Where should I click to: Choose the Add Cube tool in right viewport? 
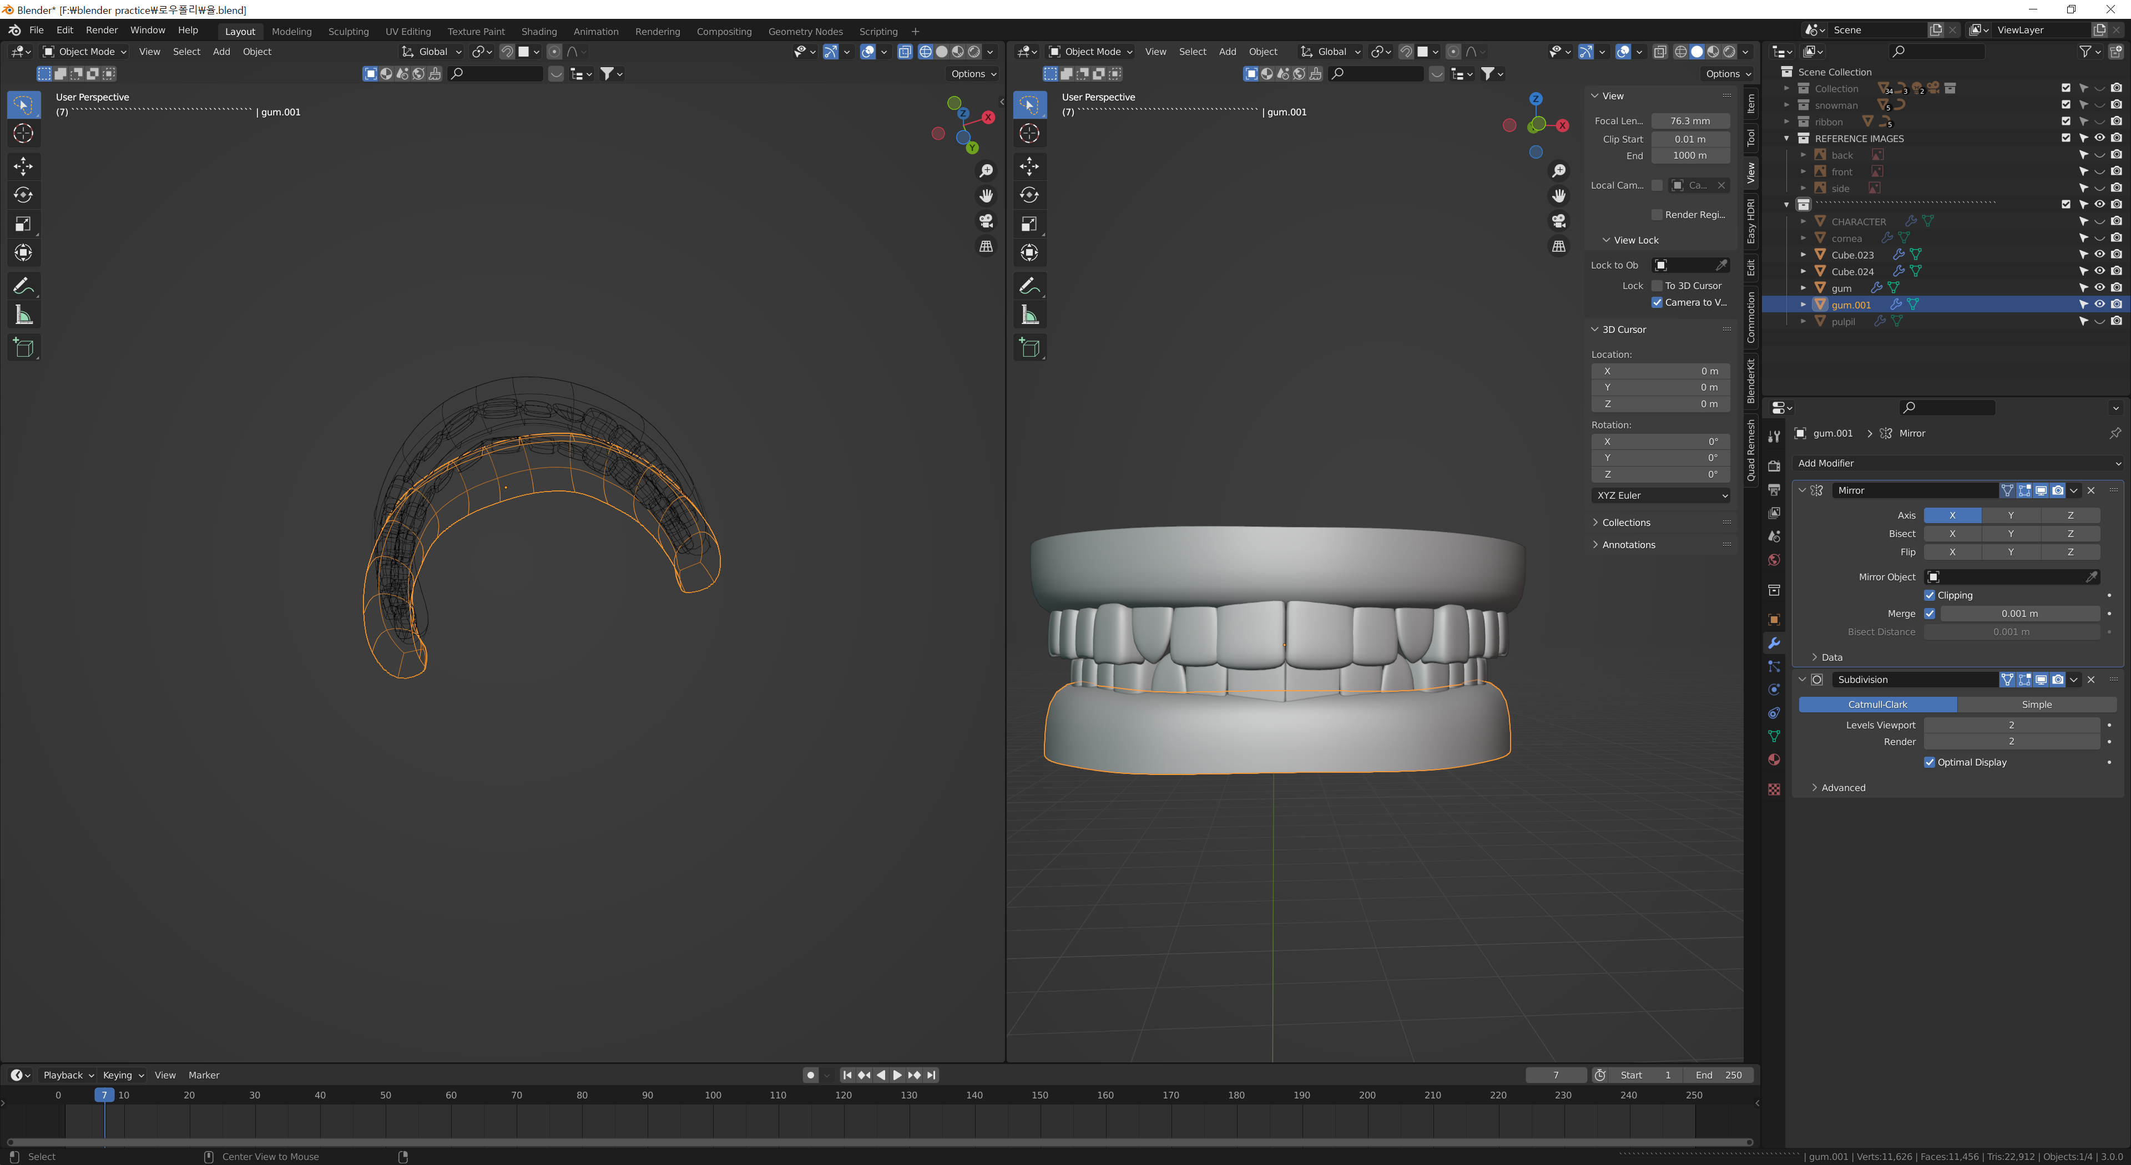point(1029,347)
